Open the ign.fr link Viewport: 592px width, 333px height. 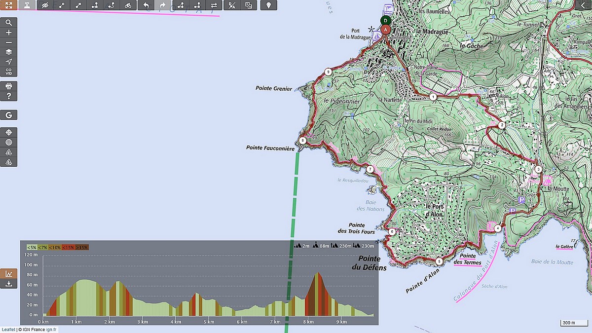pyautogui.click(x=52, y=330)
